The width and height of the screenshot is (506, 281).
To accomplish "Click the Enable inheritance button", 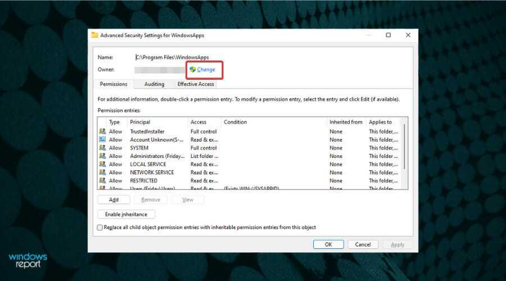I will point(126,214).
